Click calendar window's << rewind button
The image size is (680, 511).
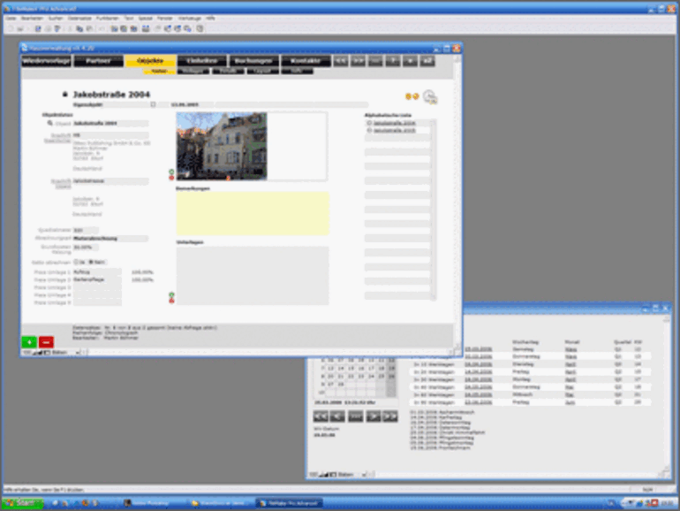(x=321, y=416)
